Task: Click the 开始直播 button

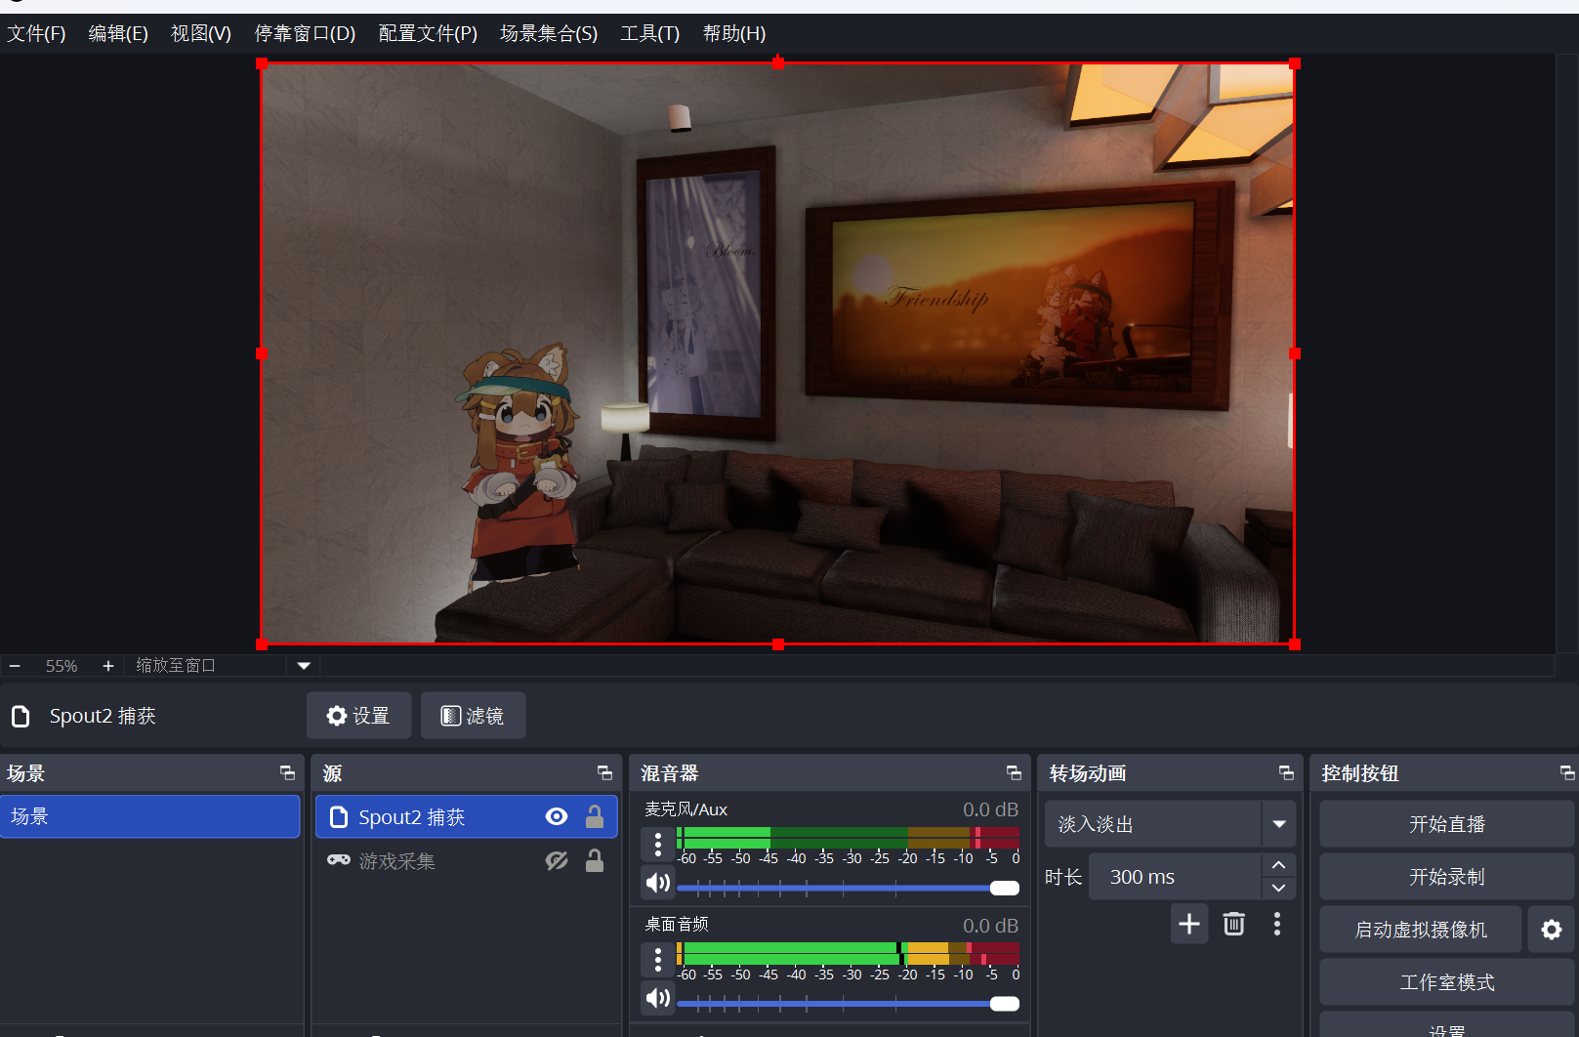Action: tap(1446, 824)
